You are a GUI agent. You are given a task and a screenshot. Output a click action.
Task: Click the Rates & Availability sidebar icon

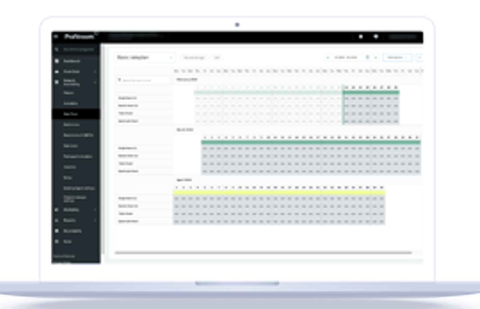[x=57, y=82]
